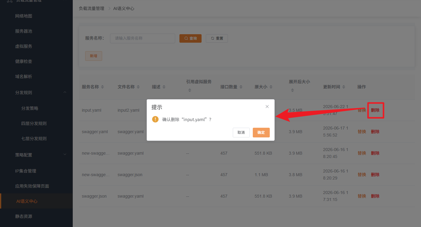Click the 重置 reset button
This screenshot has height=227, width=421.
click(217, 38)
